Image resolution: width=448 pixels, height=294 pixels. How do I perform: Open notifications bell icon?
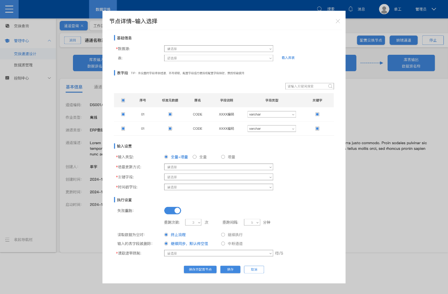click(x=350, y=9)
